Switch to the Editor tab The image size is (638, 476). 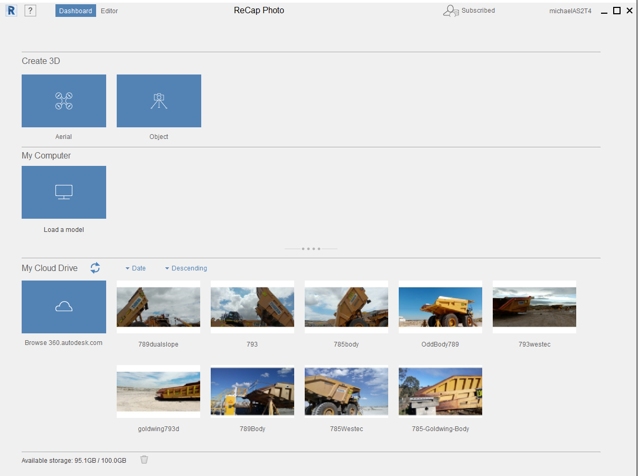(x=109, y=11)
